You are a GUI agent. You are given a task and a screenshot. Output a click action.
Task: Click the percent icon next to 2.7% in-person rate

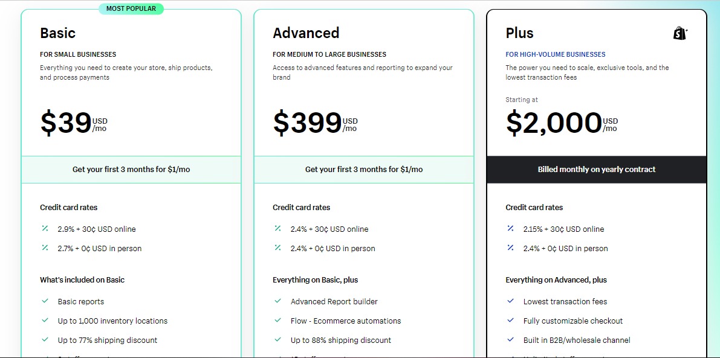coord(45,248)
